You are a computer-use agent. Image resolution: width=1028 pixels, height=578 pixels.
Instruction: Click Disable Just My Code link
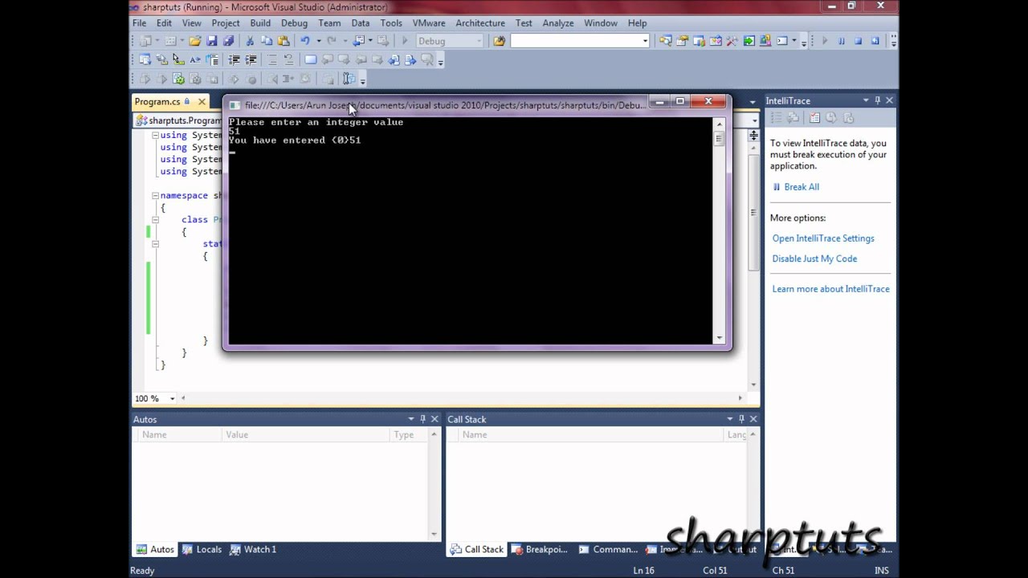(x=814, y=258)
